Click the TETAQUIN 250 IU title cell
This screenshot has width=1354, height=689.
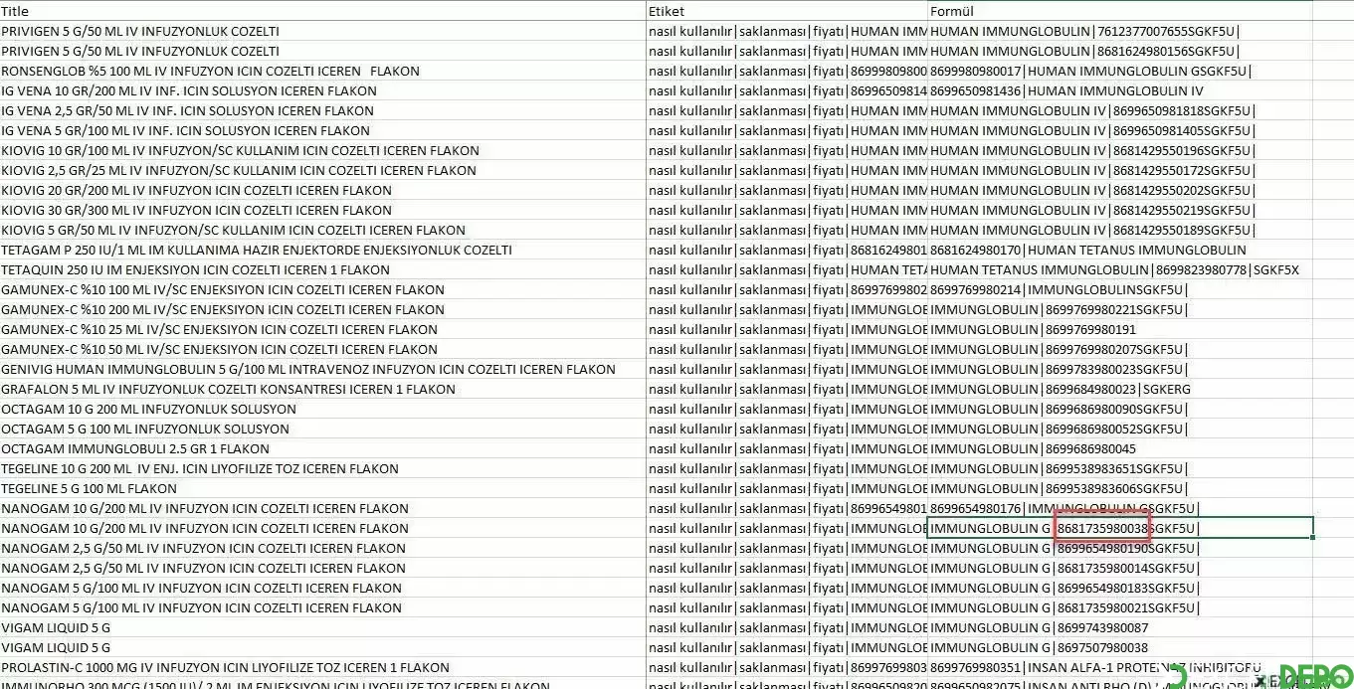pos(322,269)
